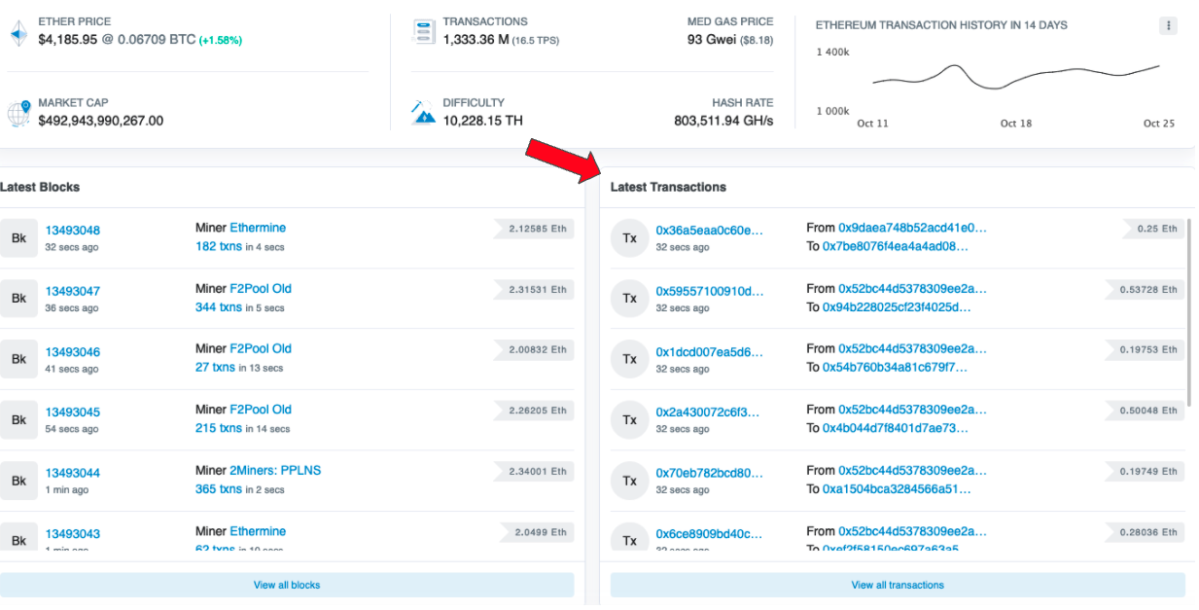Open block 13493046

(x=73, y=352)
